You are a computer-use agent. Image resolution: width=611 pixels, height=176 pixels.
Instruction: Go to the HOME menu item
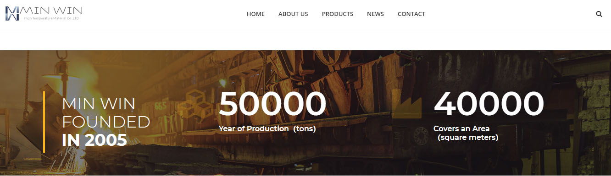pyautogui.click(x=256, y=14)
